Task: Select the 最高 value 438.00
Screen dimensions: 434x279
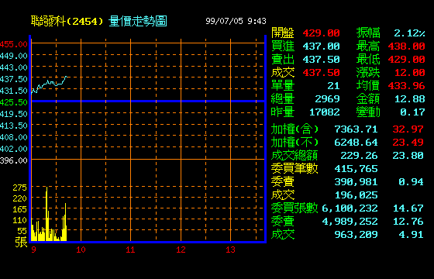Action: [x=406, y=46]
